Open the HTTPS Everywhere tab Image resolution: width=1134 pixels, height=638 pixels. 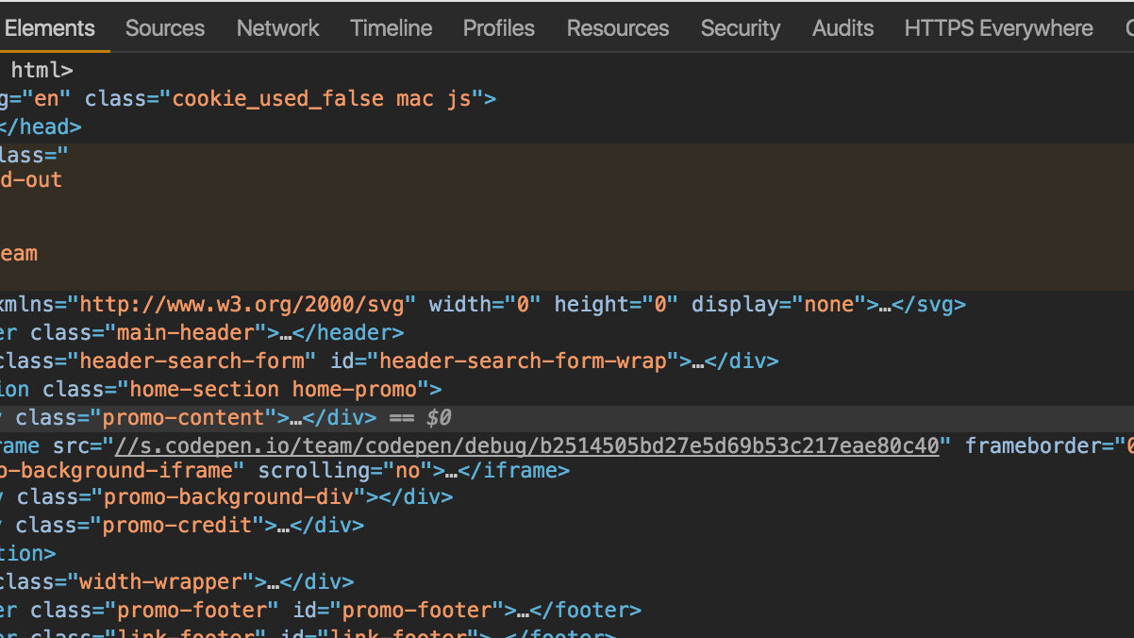click(x=998, y=28)
